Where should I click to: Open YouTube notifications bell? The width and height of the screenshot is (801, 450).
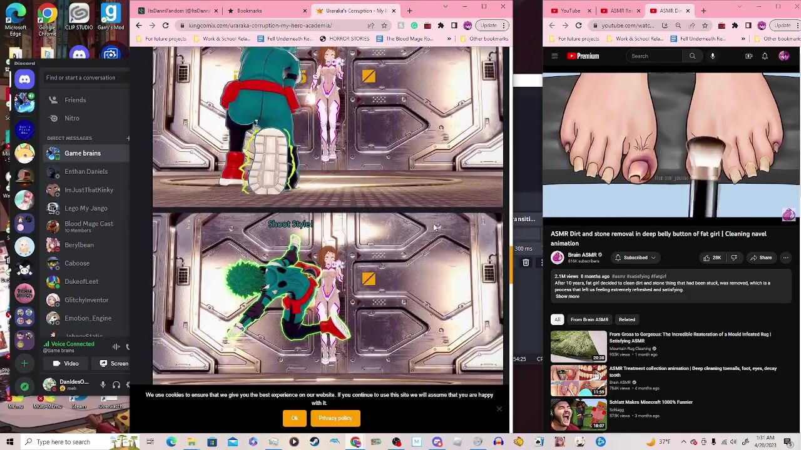click(x=765, y=56)
